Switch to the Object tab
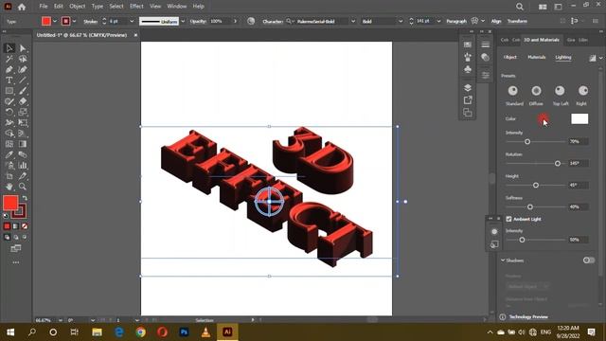Viewport: 606px width, 341px height. tap(509, 57)
